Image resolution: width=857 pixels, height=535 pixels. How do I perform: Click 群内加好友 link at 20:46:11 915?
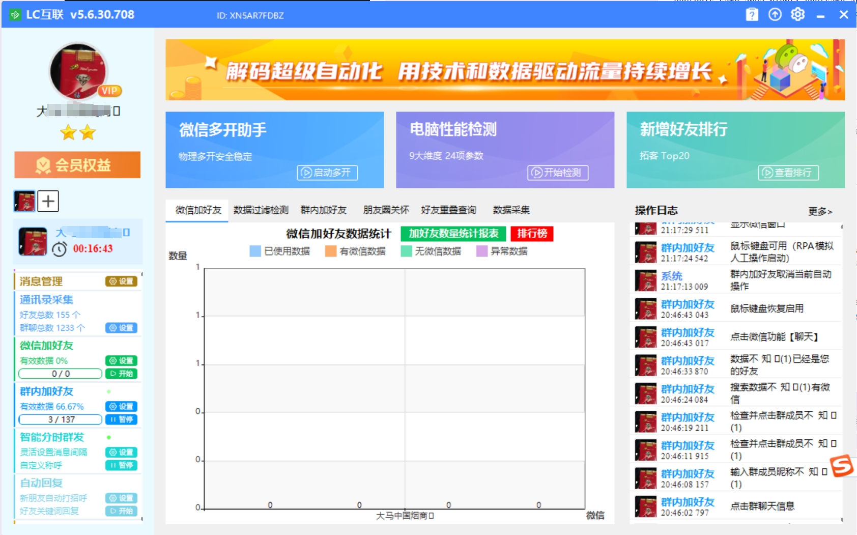pos(688,445)
